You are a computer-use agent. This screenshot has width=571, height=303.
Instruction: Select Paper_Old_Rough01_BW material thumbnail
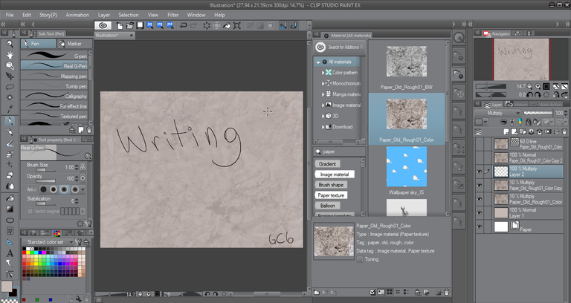407,62
